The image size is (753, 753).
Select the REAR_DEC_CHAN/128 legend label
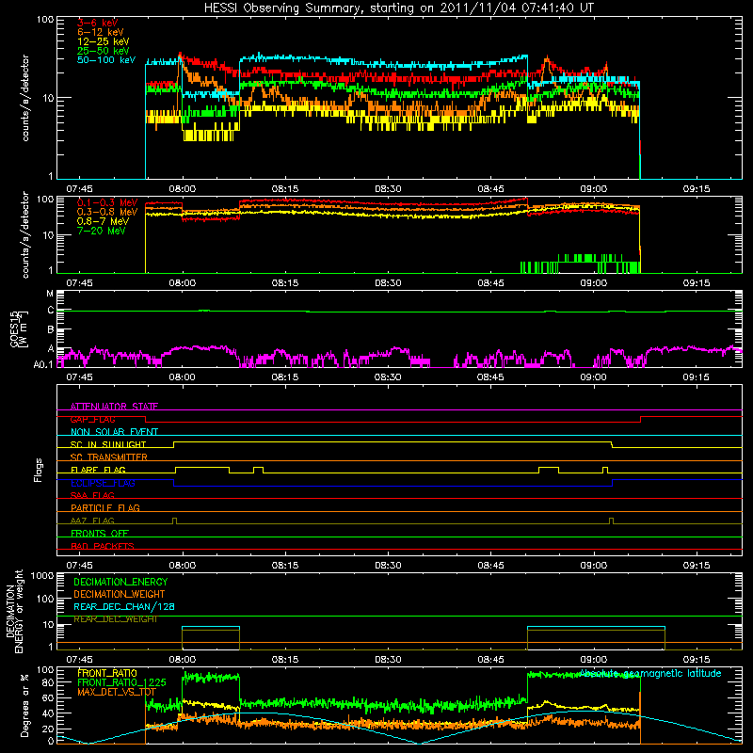124,606
